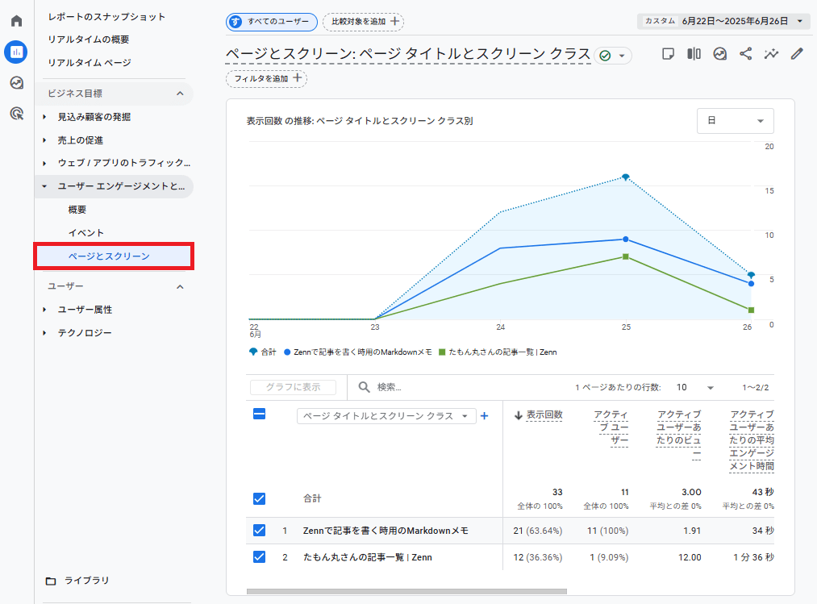Click the customize report note icon
The height and width of the screenshot is (604, 817).
pos(668,54)
